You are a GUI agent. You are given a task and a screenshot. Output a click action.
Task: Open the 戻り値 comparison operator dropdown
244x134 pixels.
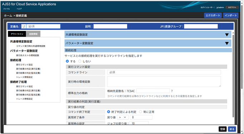click(123, 117)
